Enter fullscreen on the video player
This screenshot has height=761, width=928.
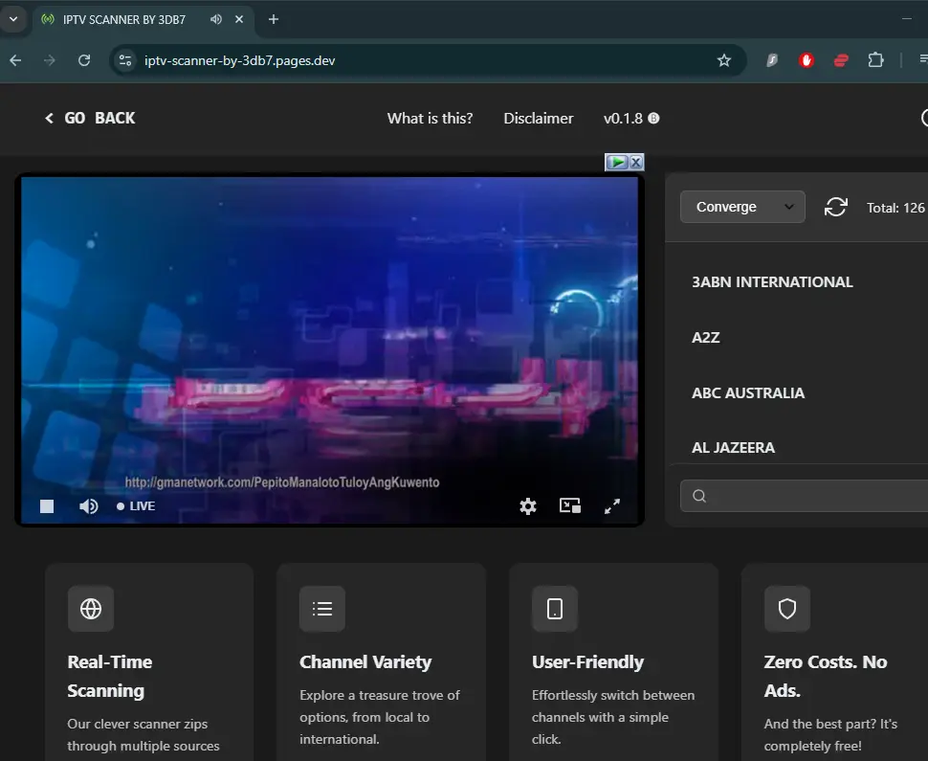[612, 506]
